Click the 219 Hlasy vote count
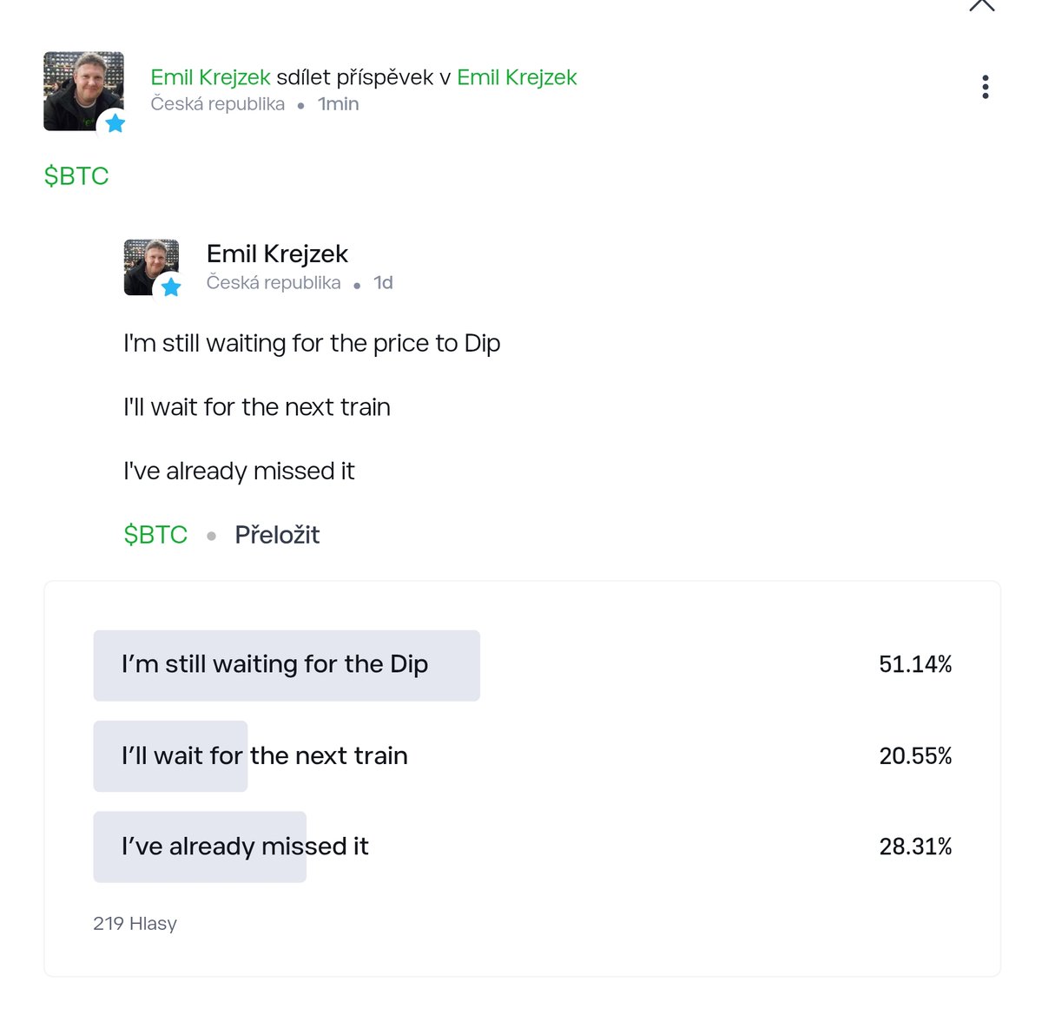The image size is (1042, 1015). click(x=135, y=924)
